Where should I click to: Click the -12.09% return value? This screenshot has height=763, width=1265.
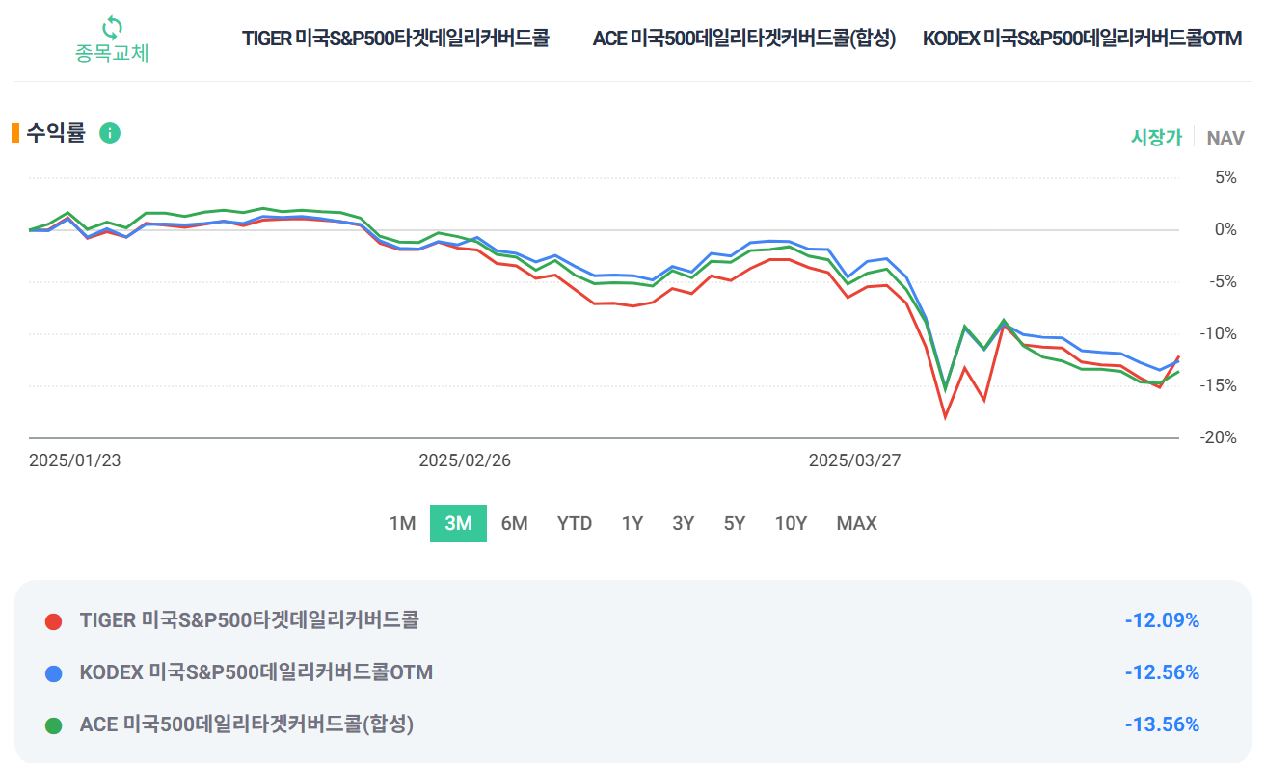tap(1162, 620)
